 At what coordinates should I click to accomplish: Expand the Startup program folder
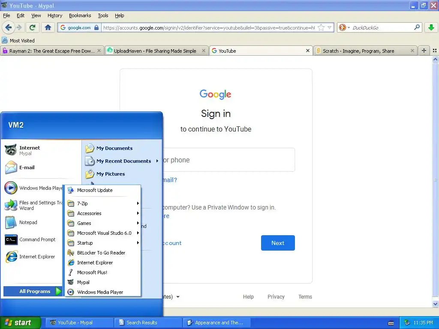pyautogui.click(x=103, y=243)
